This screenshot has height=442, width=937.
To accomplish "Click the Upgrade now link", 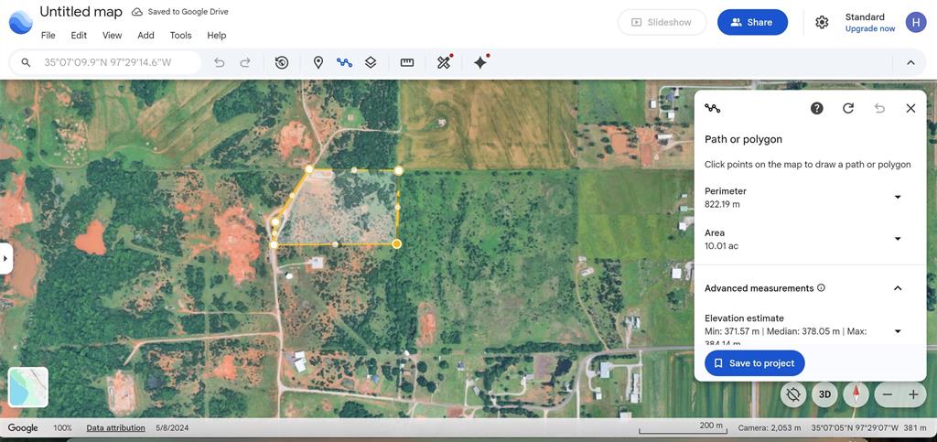I will (870, 28).
